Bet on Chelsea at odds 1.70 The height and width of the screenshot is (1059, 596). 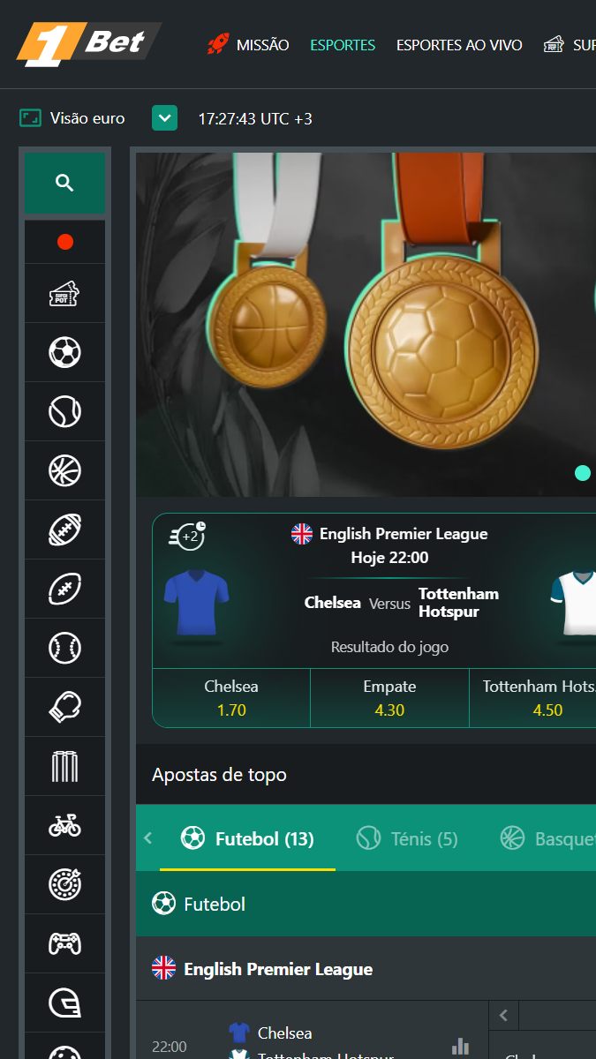[x=231, y=698]
